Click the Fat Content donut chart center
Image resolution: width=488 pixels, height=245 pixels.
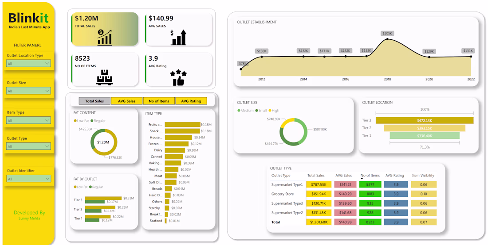tap(104, 142)
